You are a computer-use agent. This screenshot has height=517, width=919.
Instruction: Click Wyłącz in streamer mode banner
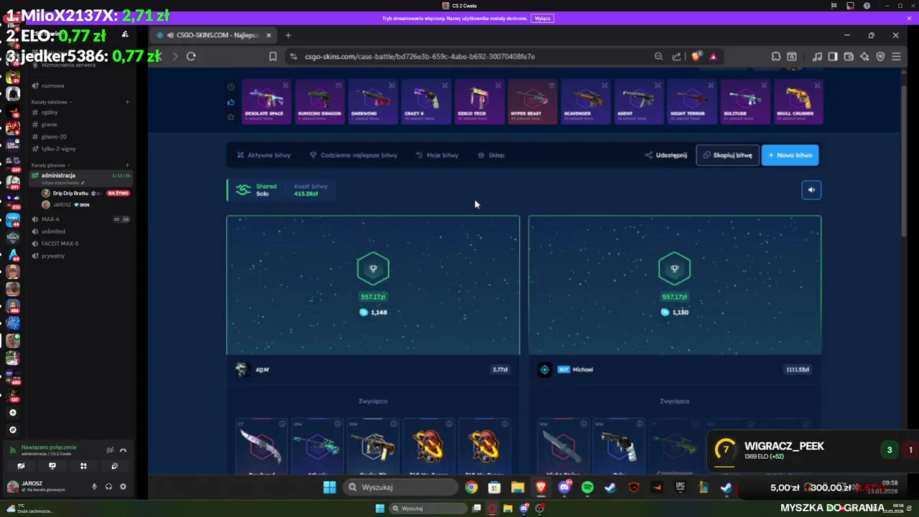542,19
